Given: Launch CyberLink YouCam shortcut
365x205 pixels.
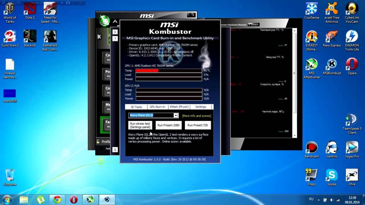Looking at the screenshot, I should click(352, 13).
